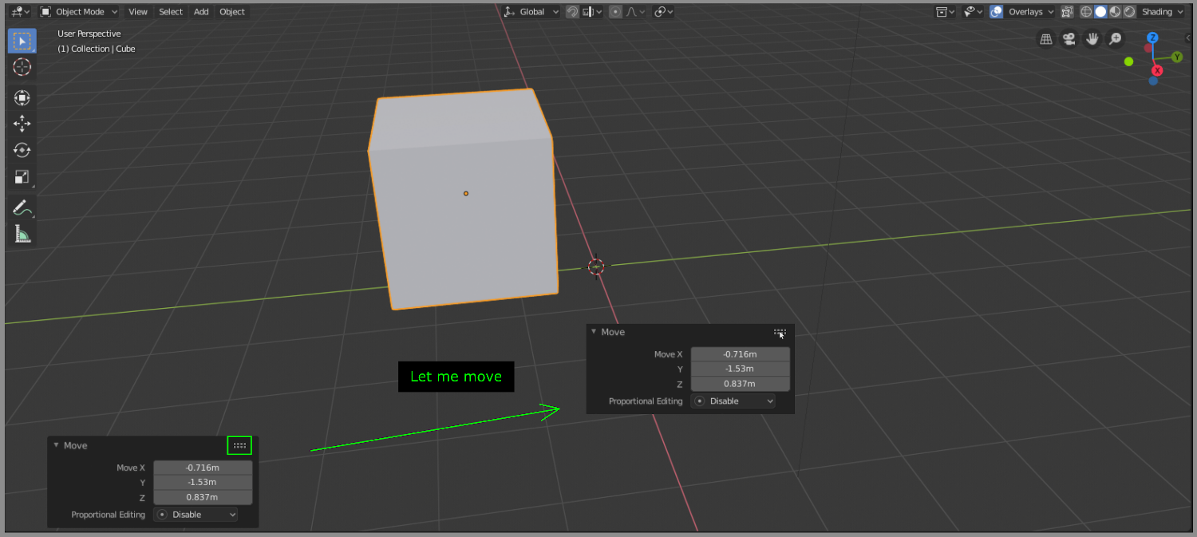Activate the Measure ruler tool
1197x537 pixels.
(22, 235)
